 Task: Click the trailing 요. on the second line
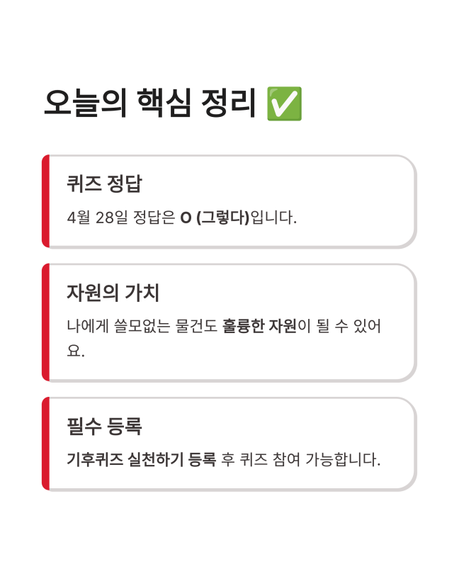tap(76, 351)
